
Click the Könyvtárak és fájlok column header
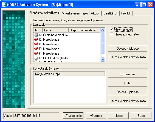point(69,74)
